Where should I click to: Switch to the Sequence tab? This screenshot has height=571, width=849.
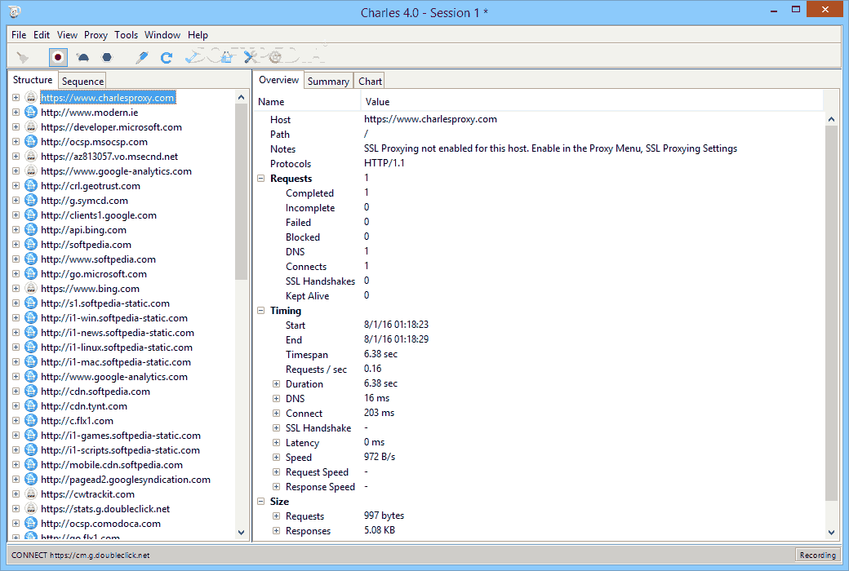click(82, 81)
